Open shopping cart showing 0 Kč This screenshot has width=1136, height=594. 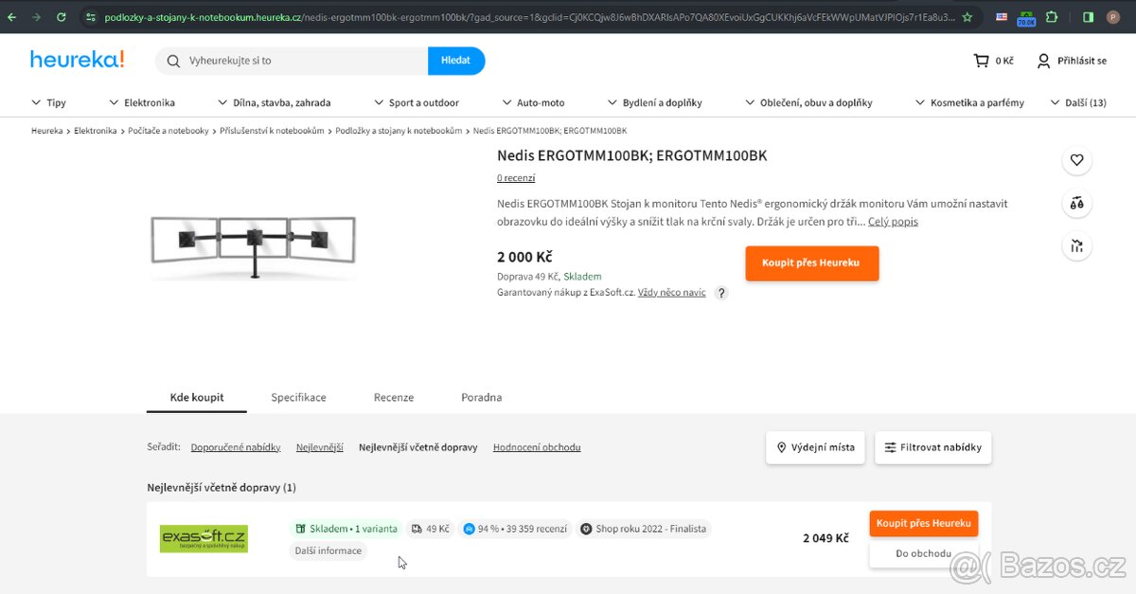pyautogui.click(x=991, y=60)
